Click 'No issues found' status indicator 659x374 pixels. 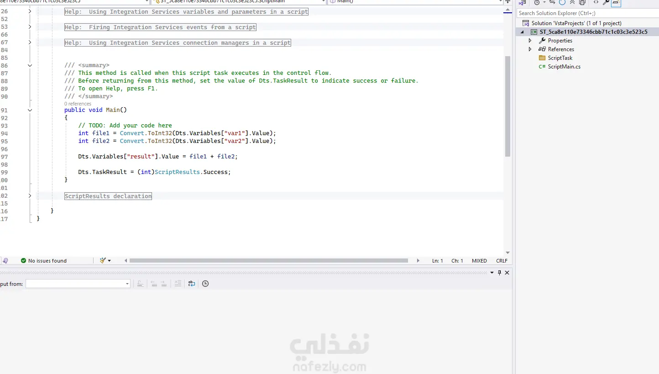coord(44,261)
